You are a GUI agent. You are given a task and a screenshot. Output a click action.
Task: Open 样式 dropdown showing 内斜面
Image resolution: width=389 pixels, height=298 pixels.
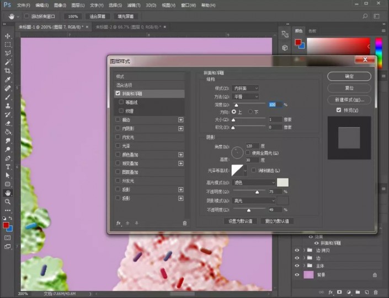pyautogui.click(x=246, y=88)
